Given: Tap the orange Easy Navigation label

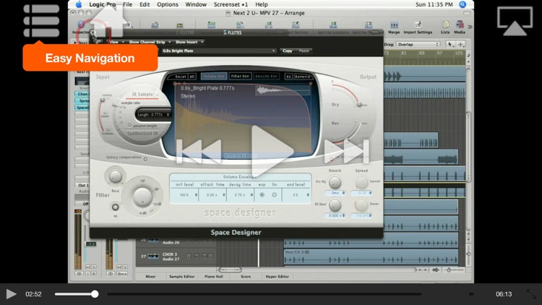Looking at the screenshot, I should (90, 58).
